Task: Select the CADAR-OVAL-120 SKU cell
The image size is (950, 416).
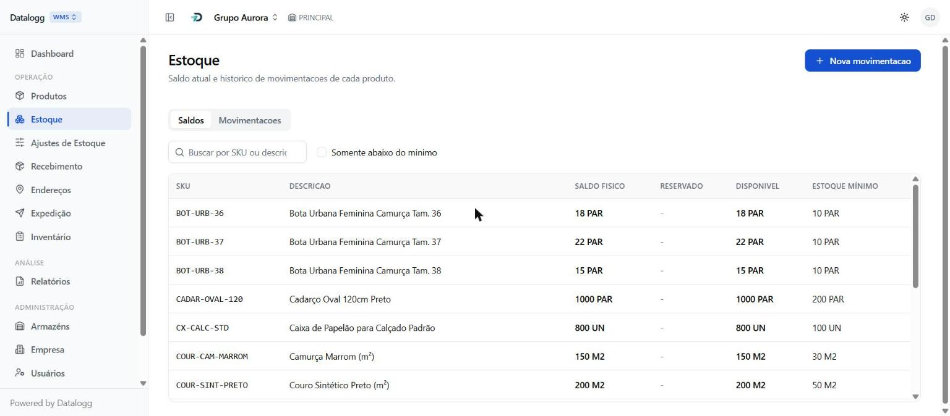Action: 210,299
